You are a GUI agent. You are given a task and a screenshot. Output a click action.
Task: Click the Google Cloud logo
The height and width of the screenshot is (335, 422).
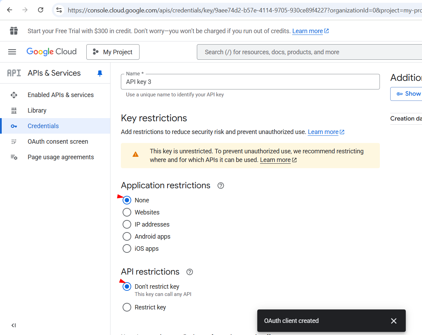pyautogui.click(x=51, y=52)
